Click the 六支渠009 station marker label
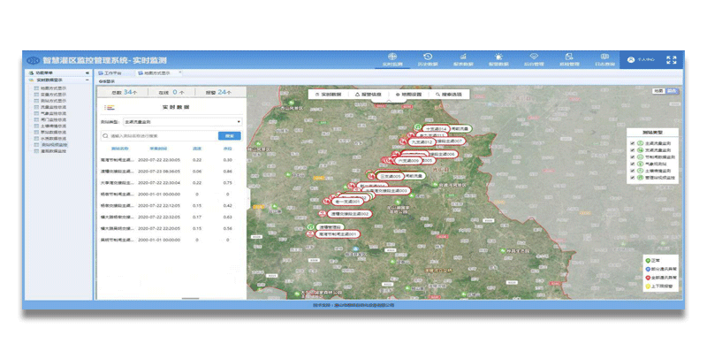707x359 pixels. tap(408, 161)
